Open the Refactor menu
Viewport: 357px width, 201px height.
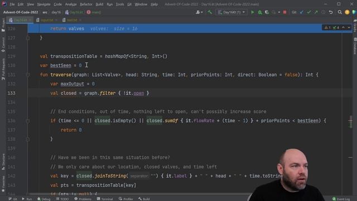pos(86,4)
